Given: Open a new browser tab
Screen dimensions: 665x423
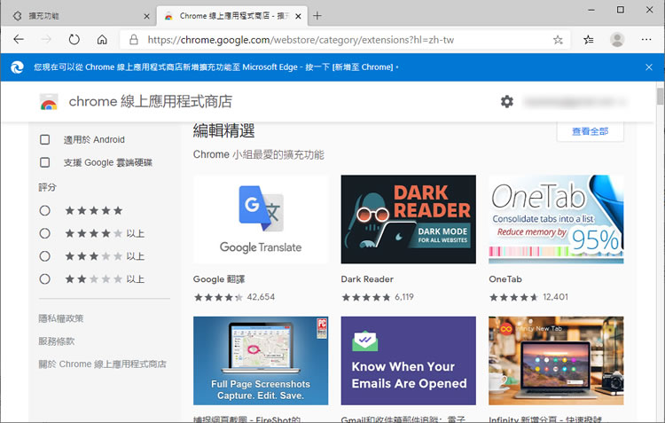Looking at the screenshot, I should 317,16.
